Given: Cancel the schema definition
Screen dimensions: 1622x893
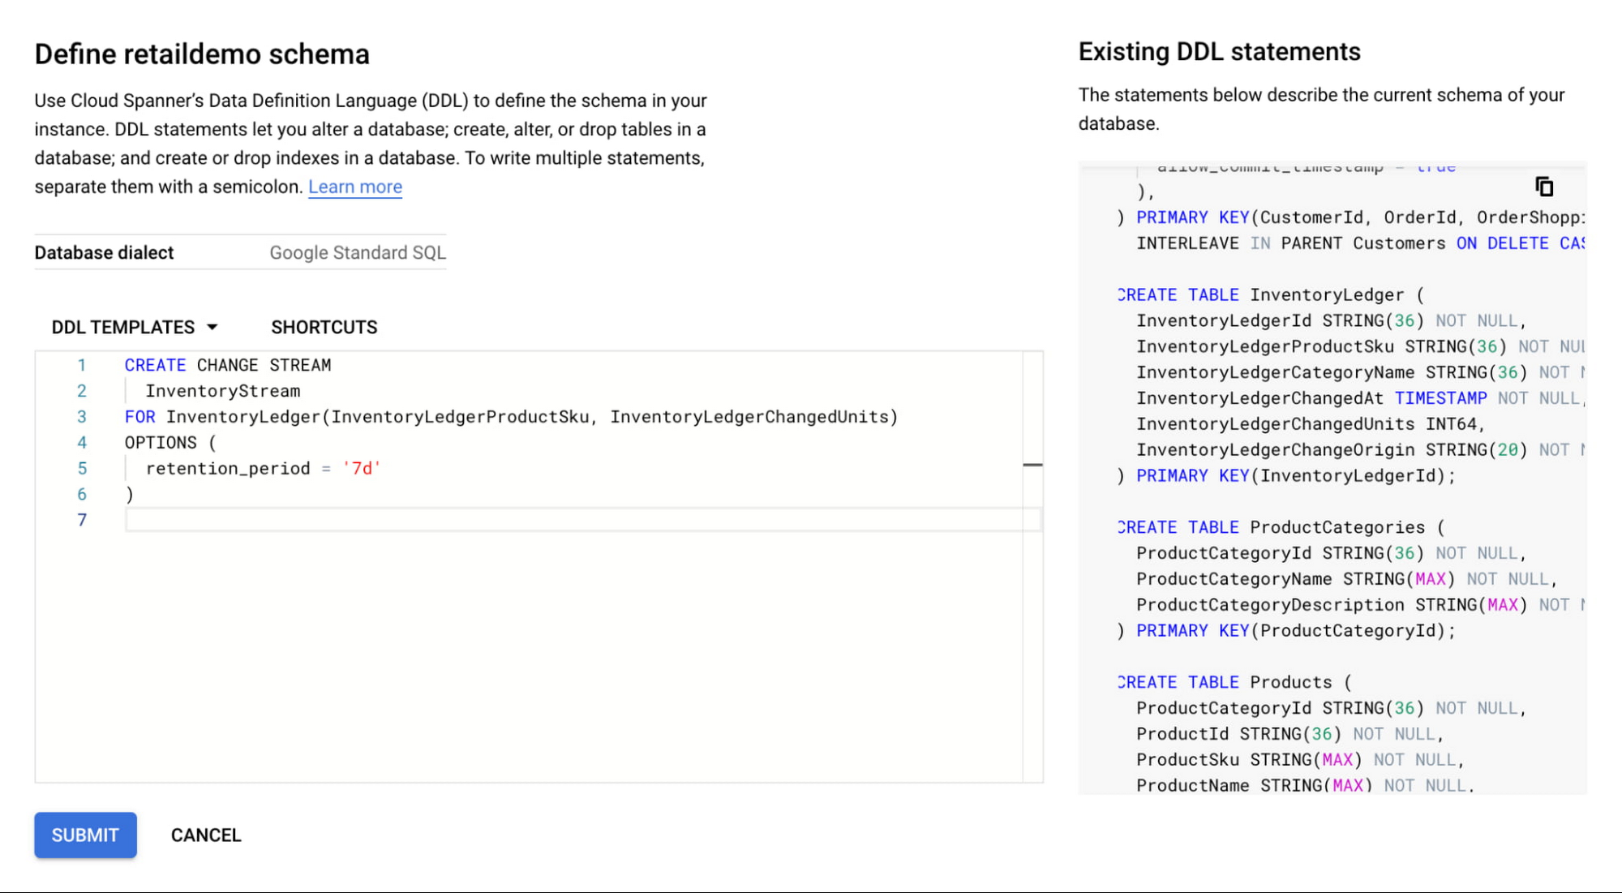Looking at the screenshot, I should pyautogui.click(x=206, y=835).
